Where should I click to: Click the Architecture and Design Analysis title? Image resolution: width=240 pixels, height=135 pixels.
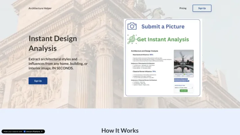click(x=145, y=51)
